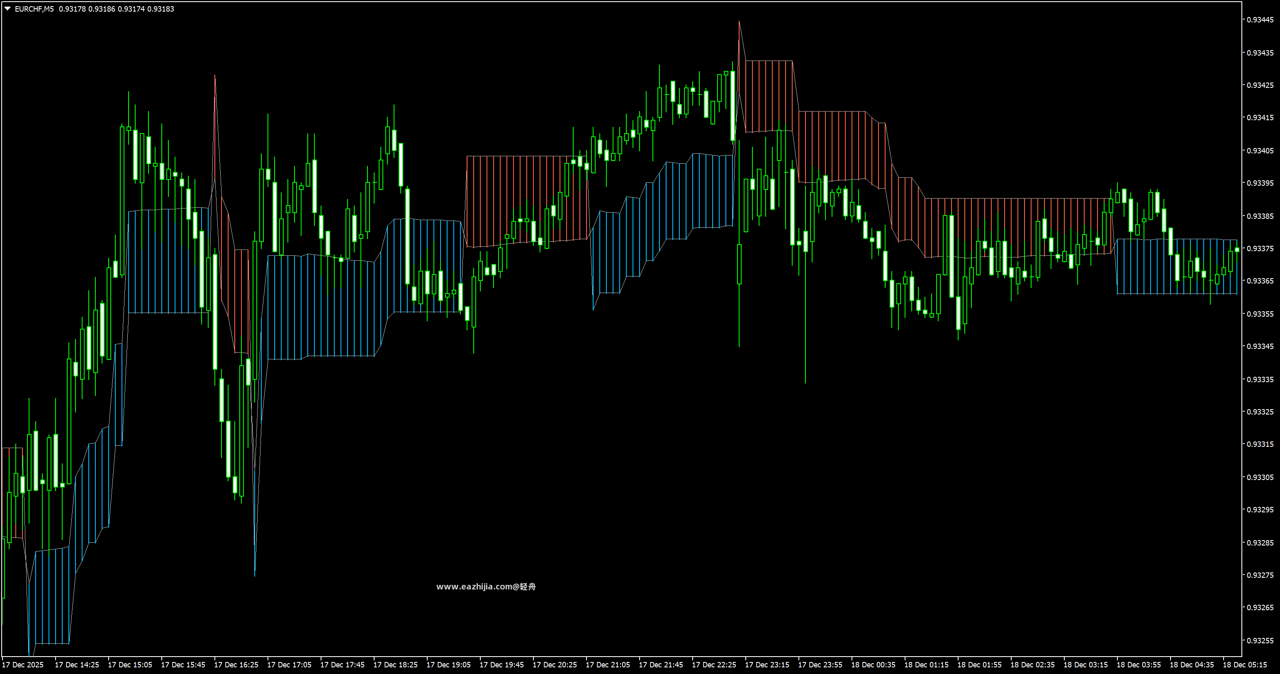Image resolution: width=1280 pixels, height=674 pixels.
Task: Click the 0.93435 price scale label
Action: click(1260, 52)
